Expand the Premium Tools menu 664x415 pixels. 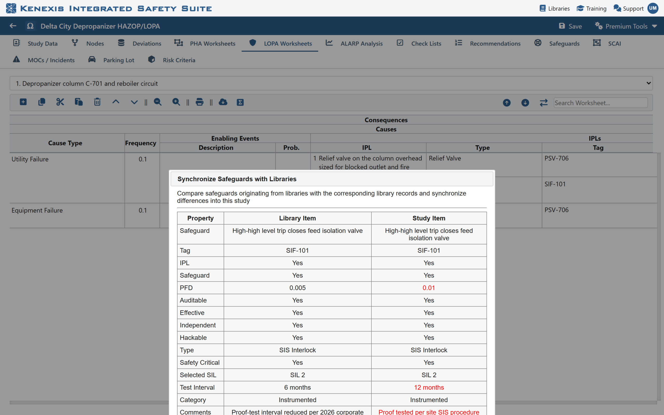(x=626, y=26)
